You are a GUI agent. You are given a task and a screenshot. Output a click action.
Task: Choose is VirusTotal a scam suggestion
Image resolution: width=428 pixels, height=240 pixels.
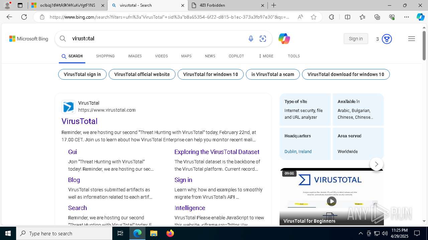point(273,74)
